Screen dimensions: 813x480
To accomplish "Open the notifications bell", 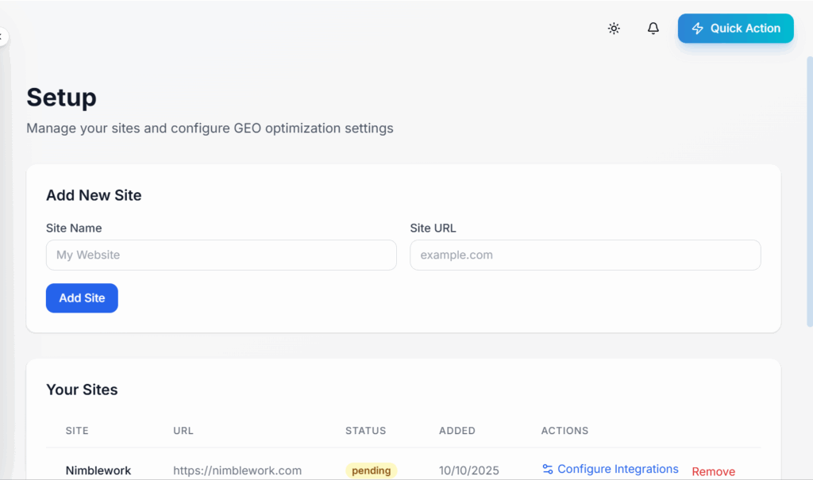I will (x=653, y=29).
